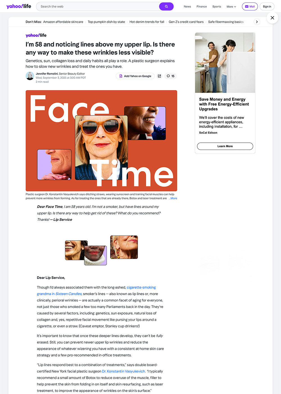Open the Dr. Konstantin Vasyukevich link
This screenshot has width=281, height=394.
[x=124, y=371]
